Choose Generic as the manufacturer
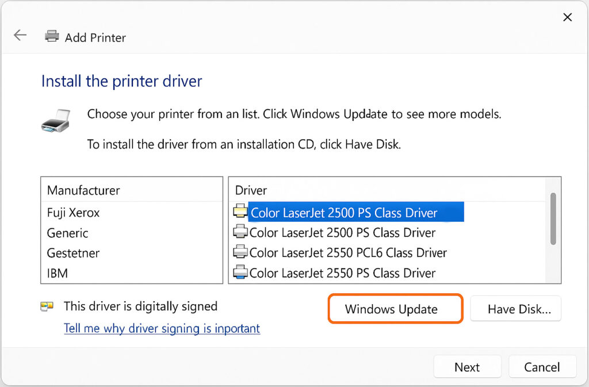Screen dimensions: 589x387 pos(67,233)
